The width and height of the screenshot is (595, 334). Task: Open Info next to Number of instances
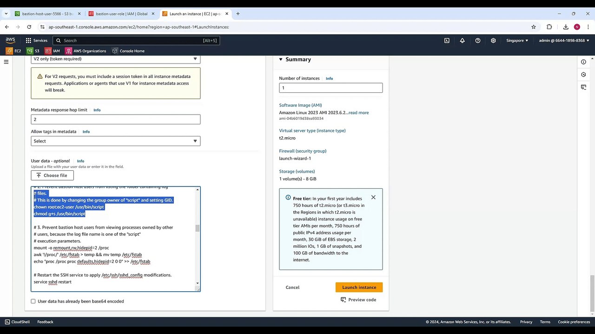329,78
